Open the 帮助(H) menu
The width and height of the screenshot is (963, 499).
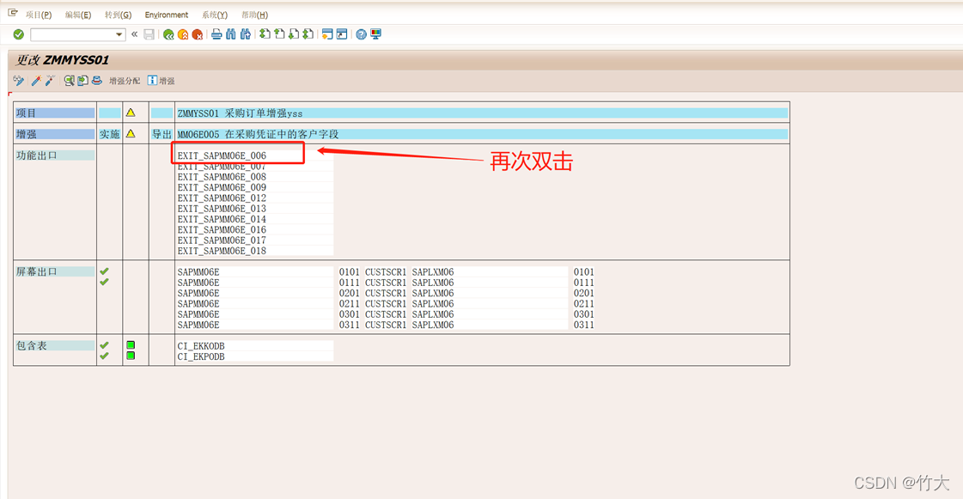[254, 15]
